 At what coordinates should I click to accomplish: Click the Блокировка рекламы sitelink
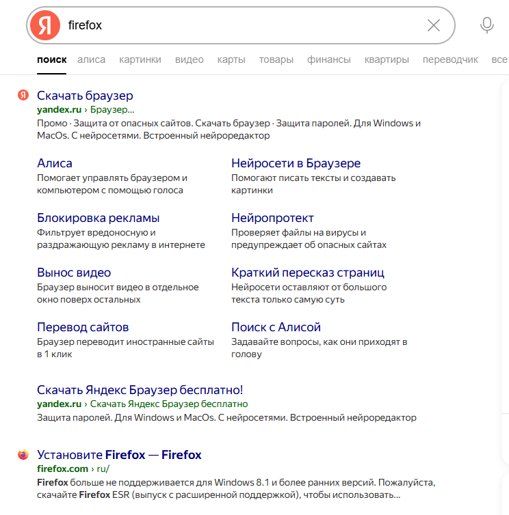pyautogui.click(x=98, y=218)
